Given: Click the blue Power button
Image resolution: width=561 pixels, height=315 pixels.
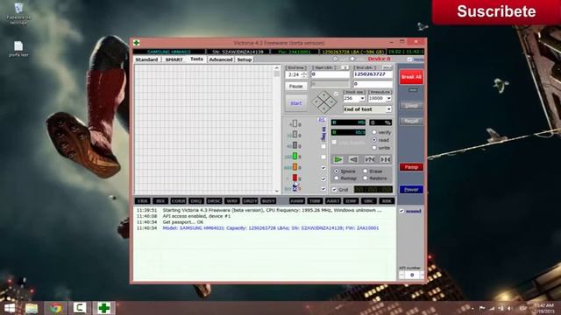Looking at the screenshot, I should point(411,190).
